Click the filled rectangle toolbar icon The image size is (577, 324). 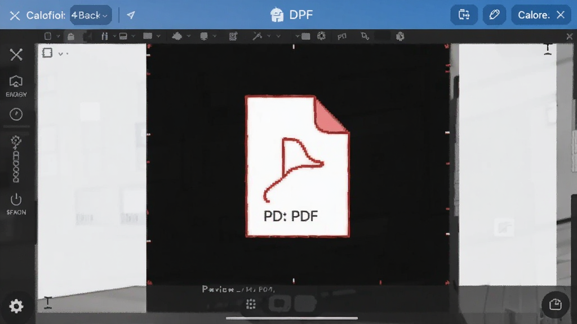tap(148, 36)
